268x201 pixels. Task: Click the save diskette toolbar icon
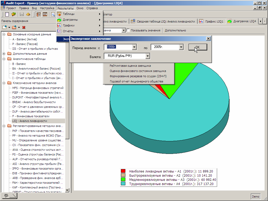[22, 14]
